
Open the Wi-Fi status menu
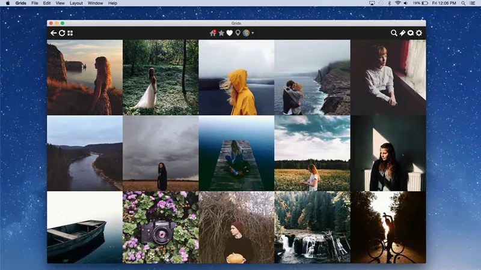tap(397, 3)
